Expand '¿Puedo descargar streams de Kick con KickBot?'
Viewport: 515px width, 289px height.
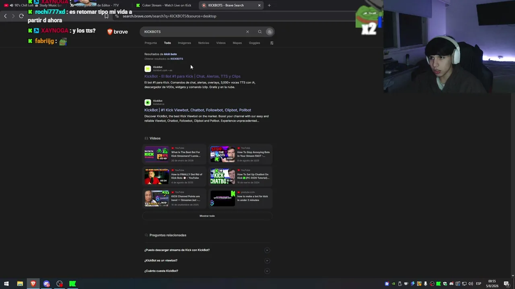[207, 250]
